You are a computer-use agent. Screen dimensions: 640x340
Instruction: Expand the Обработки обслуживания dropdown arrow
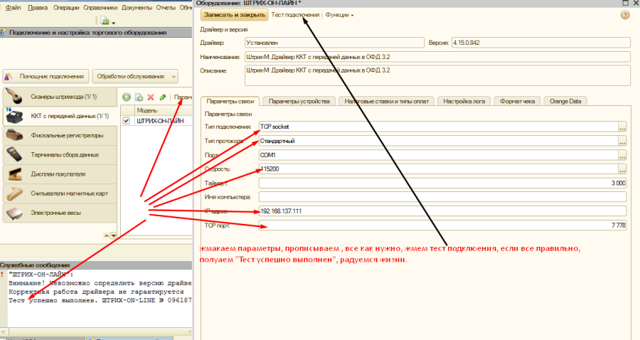tap(174, 76)
